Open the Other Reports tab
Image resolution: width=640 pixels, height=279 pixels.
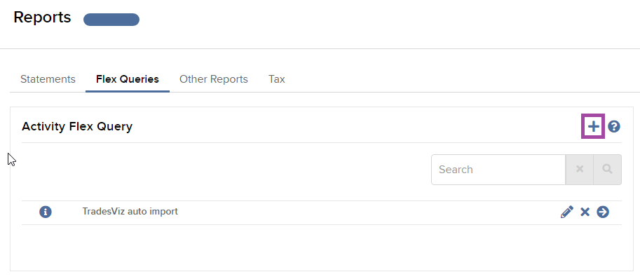(214, 79)
